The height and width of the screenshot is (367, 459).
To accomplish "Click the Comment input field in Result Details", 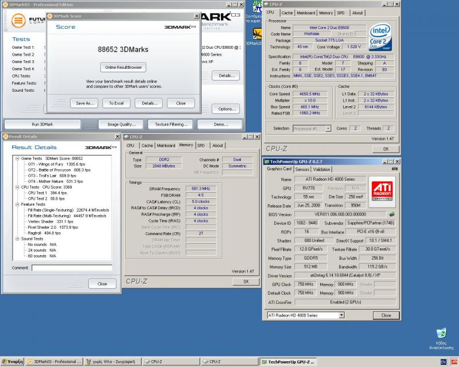I will [x=72, y=268].
